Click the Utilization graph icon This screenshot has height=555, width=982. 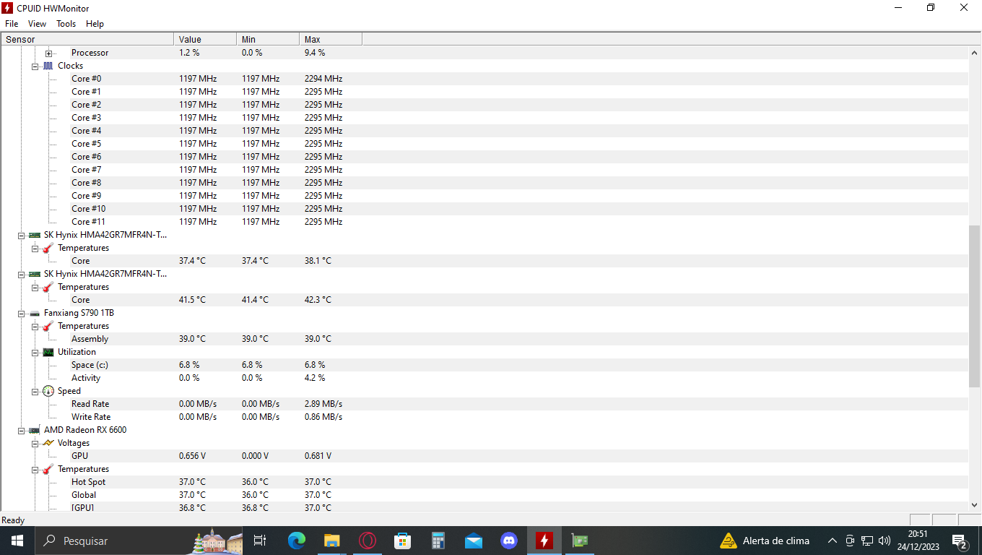[48, 352]
